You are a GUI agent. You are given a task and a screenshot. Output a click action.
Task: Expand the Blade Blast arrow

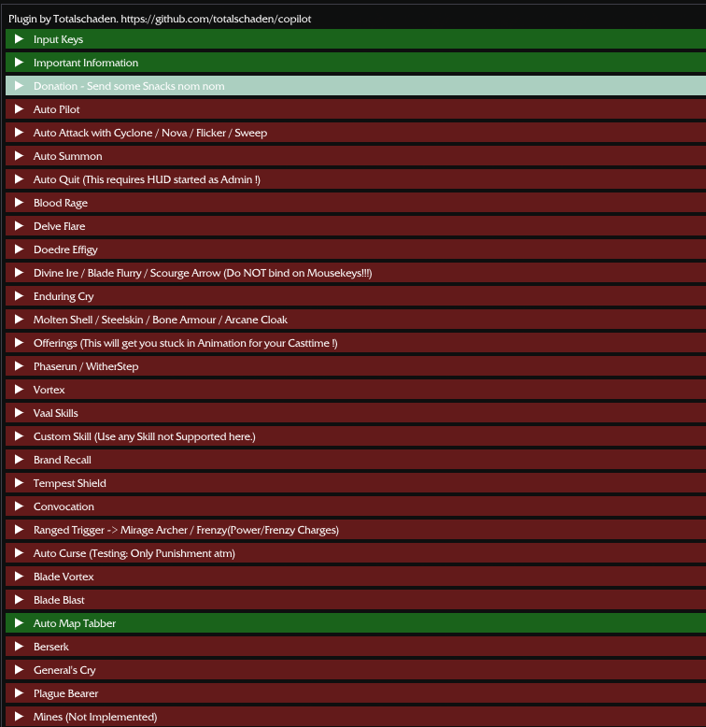click(19, 600)
